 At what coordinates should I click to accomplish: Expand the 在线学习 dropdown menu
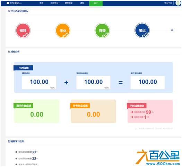click(55, 3)
